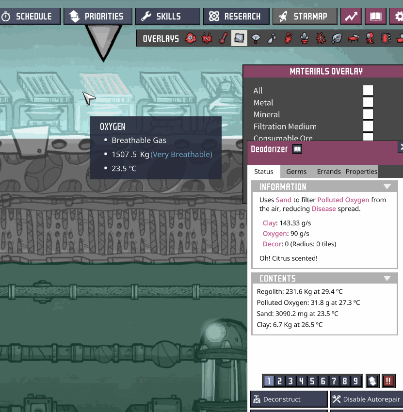This screenshot has width=403, height=412.
Task: Open the priority screen arrows button
Action: (x=372, y=381)
